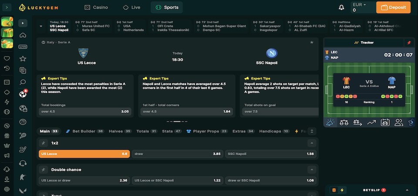Open the OFI Crete vs Iraklis Thessaloniki live match
Screen dimensions: 418x196
(x=171, y=26)
